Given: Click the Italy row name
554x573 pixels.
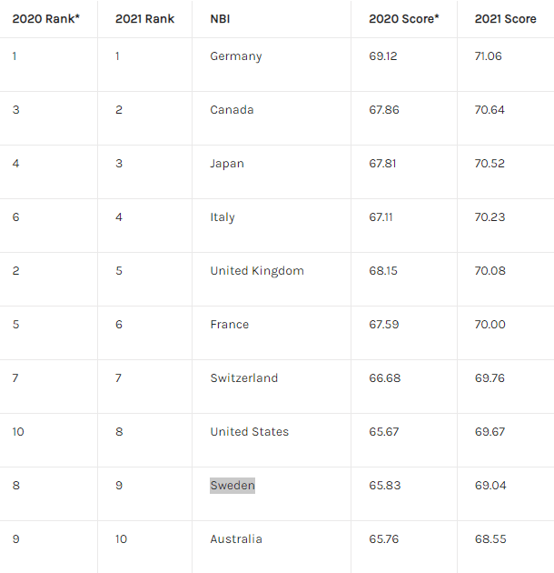Looking at the screenshot, I should tap(223, 217).
